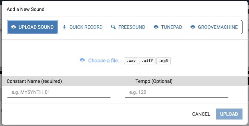Focus the Tempo input field

tap(177, 92)
